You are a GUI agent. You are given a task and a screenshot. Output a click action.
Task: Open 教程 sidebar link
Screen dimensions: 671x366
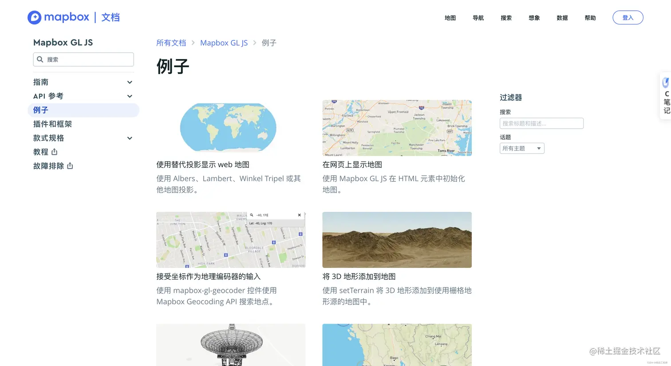pyautogui.click(x=40, y=152)
